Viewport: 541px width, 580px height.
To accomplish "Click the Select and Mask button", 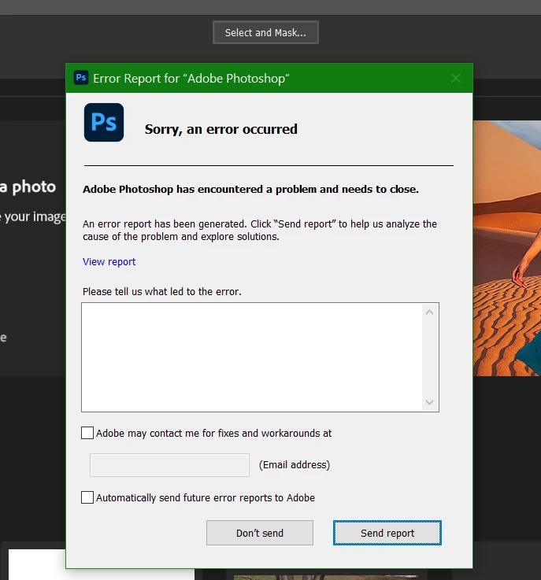I will (265, 32).
